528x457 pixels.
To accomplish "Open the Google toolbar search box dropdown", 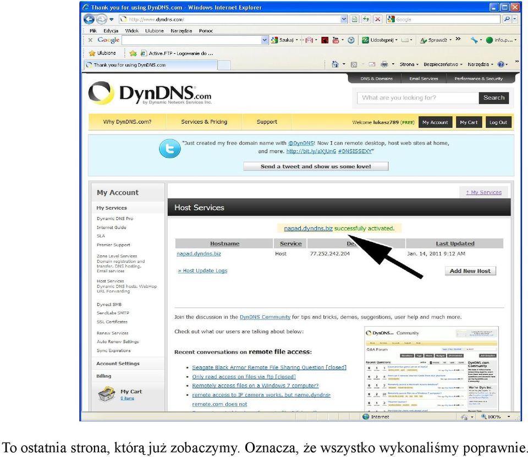I will 265,40.
